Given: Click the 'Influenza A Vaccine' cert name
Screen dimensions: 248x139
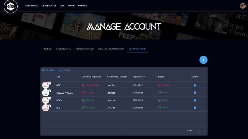Looking at the screenshot, I should click(x=65, y=93).
